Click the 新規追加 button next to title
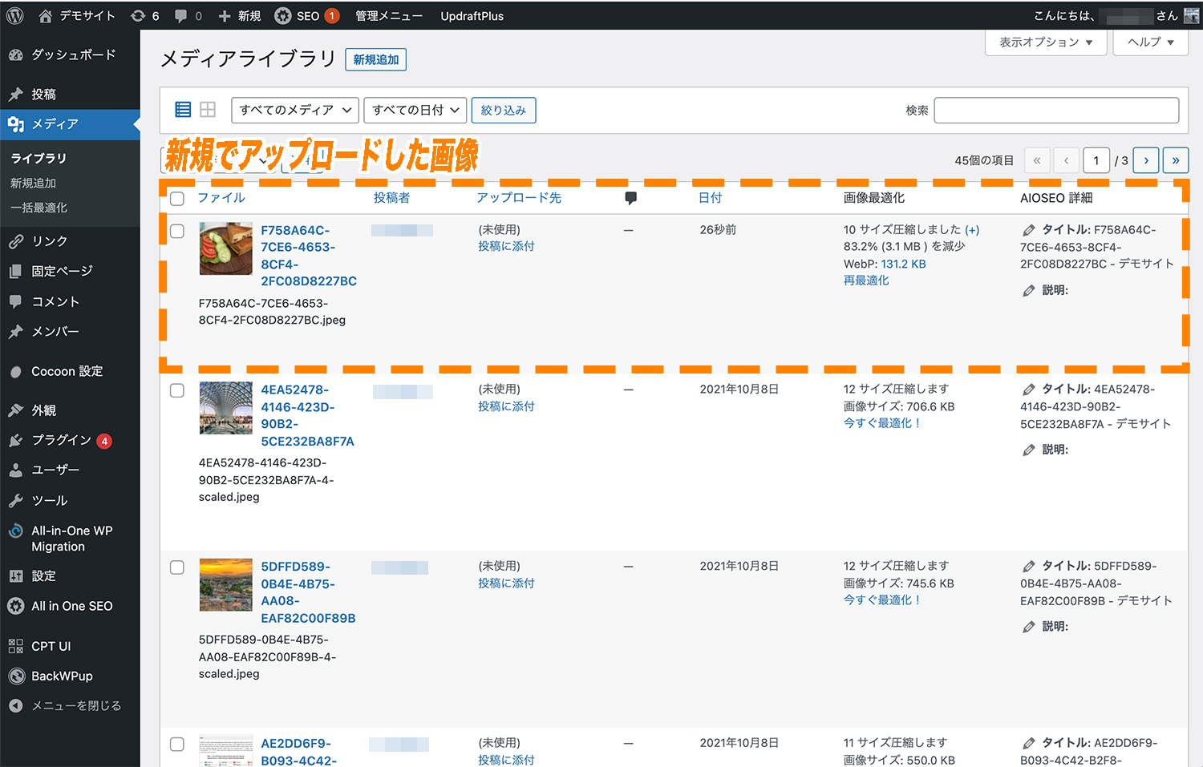1203x767 pixels. [375, 59]
